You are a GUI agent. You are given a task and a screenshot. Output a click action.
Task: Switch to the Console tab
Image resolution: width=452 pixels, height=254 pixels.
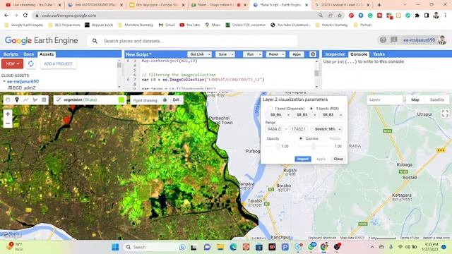[x=359, y=54]
